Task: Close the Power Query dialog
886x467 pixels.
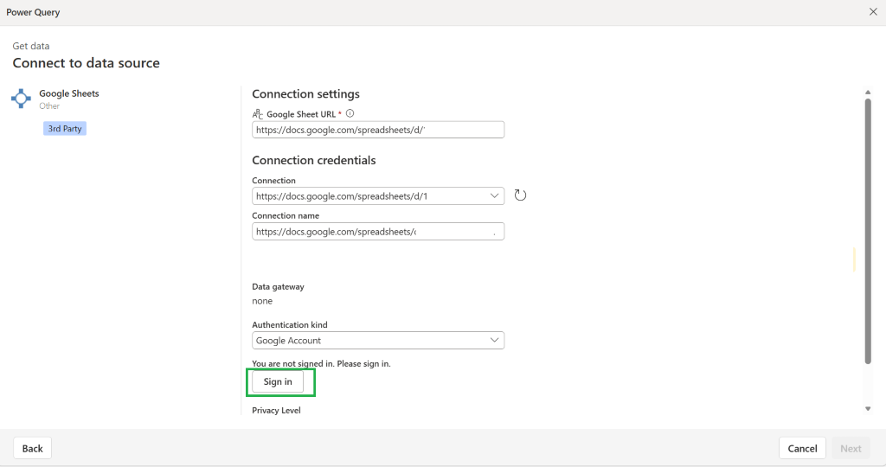Action: (873, 12)
